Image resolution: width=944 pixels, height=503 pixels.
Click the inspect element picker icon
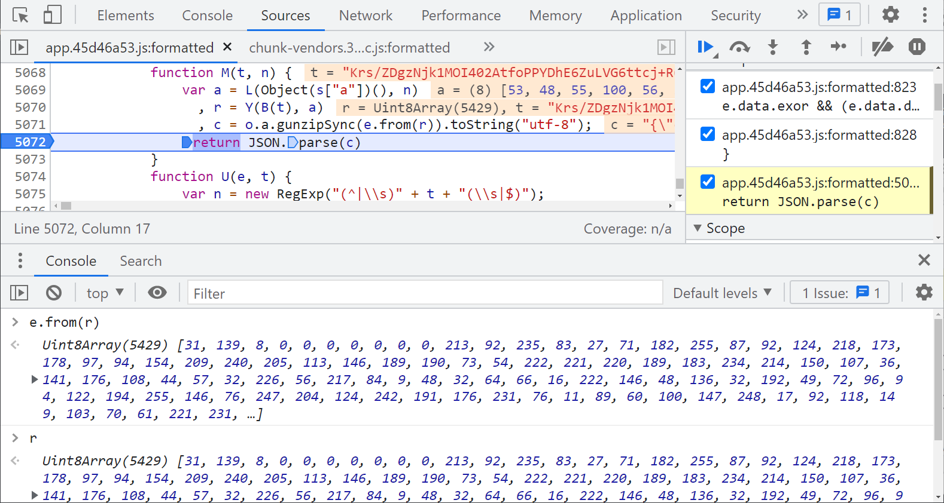(x=20, y=16)
